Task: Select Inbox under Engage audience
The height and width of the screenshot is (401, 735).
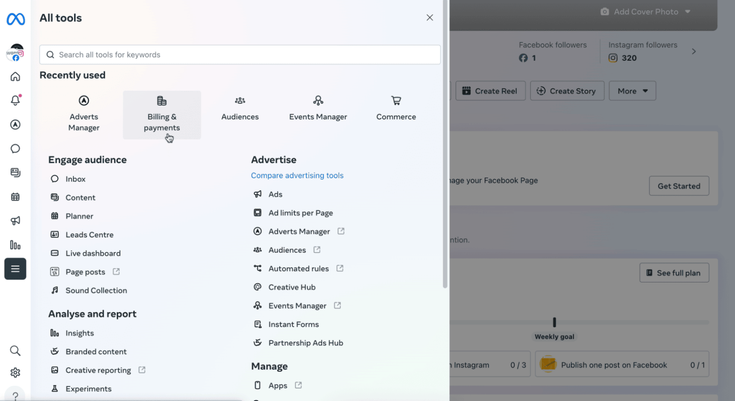Action: (76, 179)
